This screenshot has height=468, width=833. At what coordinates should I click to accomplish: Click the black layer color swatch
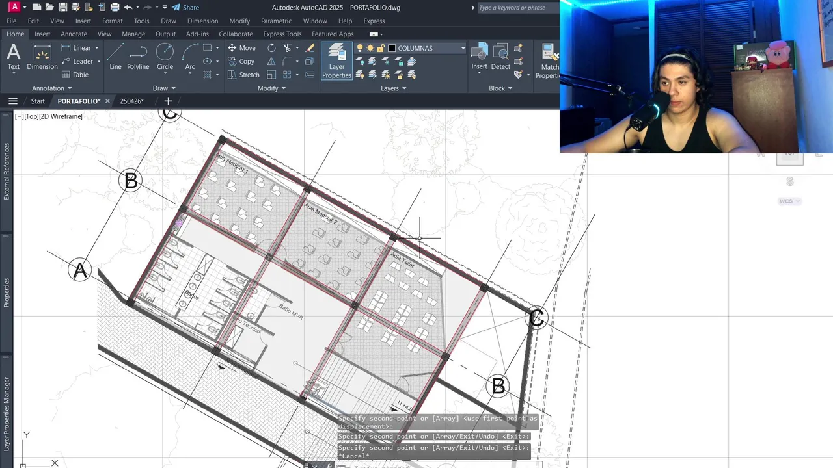[x=392, y=48]
